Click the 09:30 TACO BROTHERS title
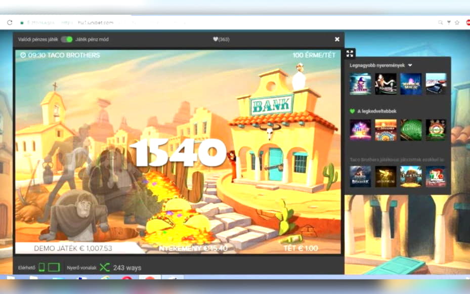 tap(64, 55)
